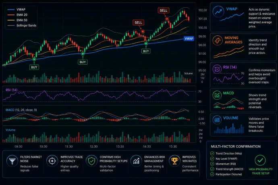
Task: Toggle the Key Level (VWAP) check
Action: point(212,158)
